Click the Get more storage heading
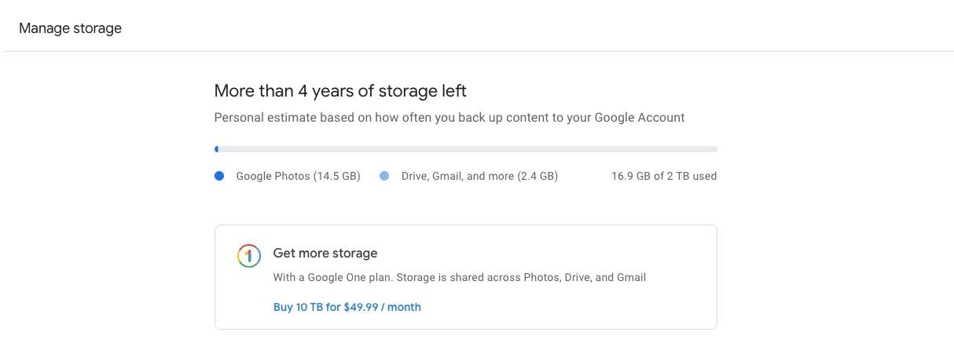The width and height of the screenshot is (954, 347). click(x=325, y=254)
